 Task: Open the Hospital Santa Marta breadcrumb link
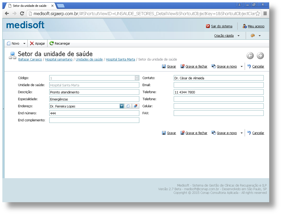point(121,59)
